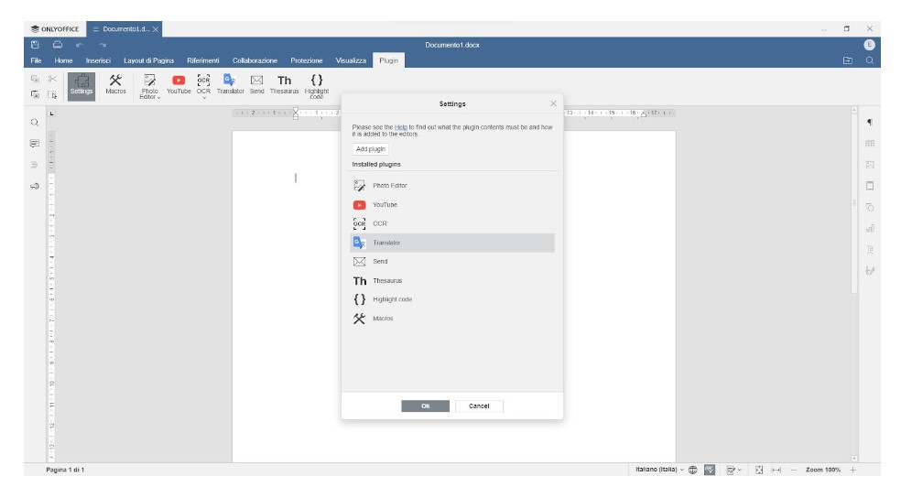Confirm Settings dialog with OK
The image size is (901, 498).
[x=425, y=406]
